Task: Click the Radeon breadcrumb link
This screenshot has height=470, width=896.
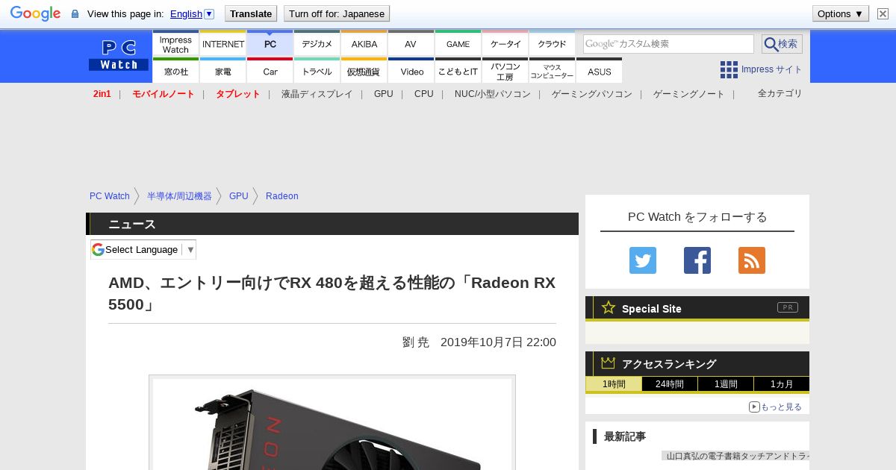Action: coord(281,196)
